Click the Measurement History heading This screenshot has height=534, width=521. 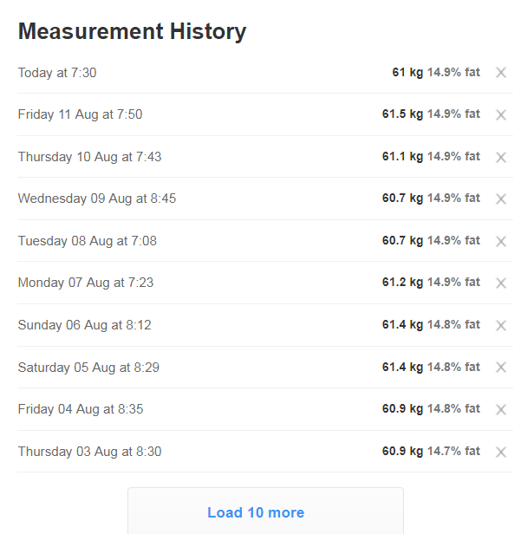(132, 31)
